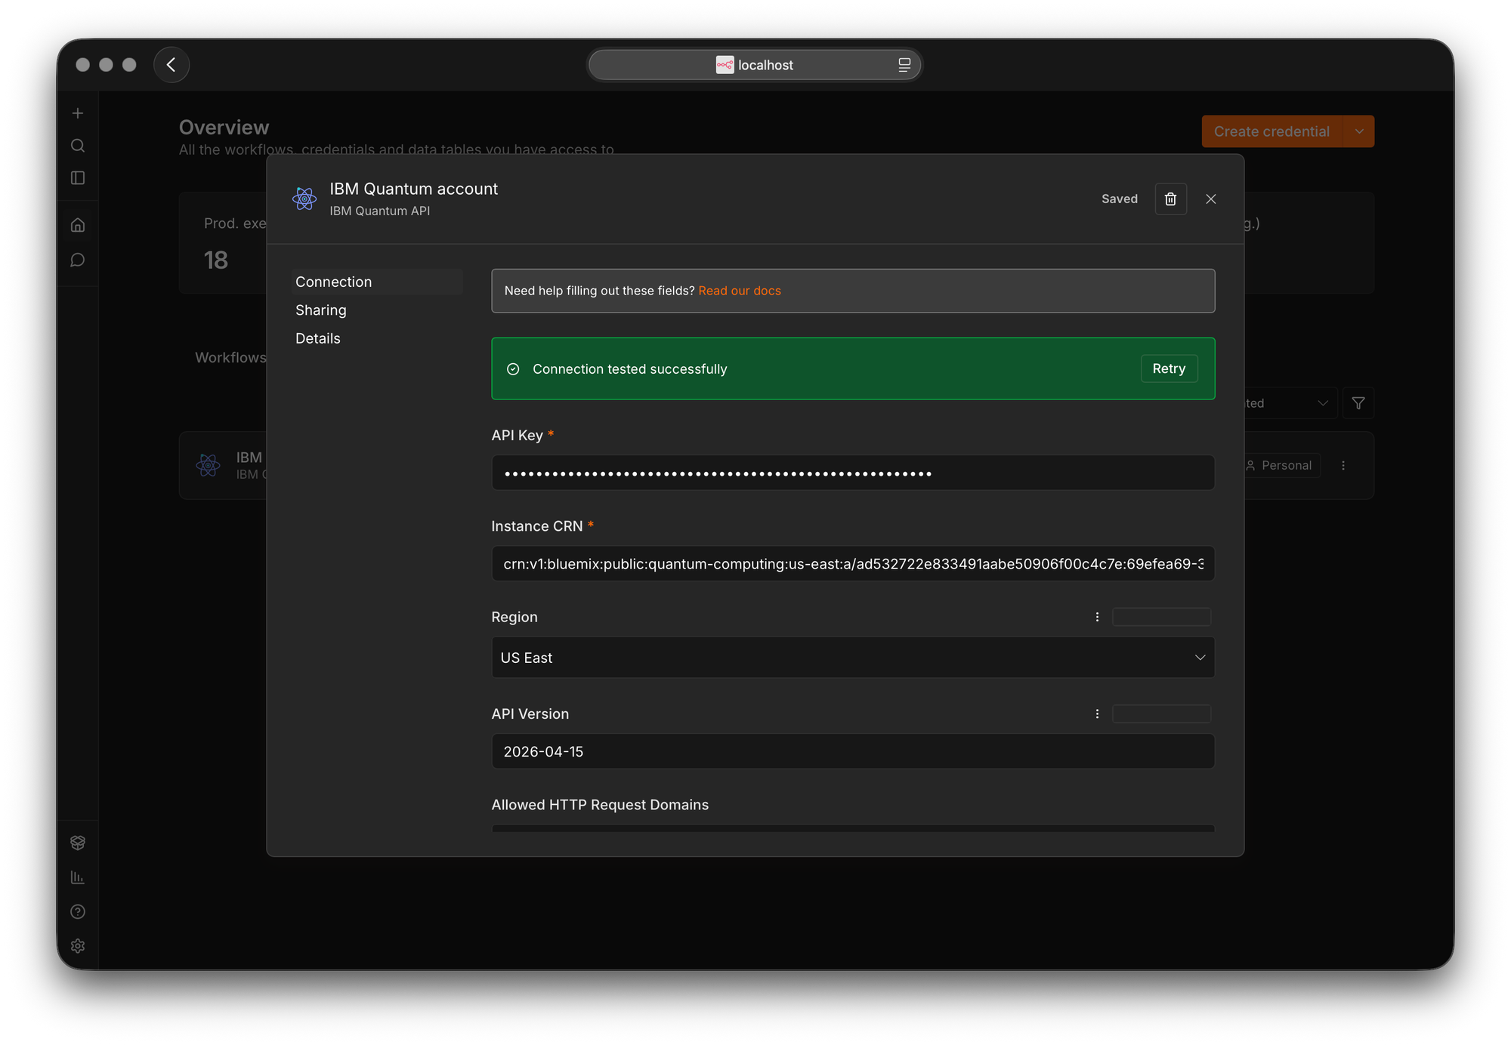Close the IBM Quantum account dialog
This screenshot has height=1045, width=1511.
pyautogui.click(x=1211, y=199)
